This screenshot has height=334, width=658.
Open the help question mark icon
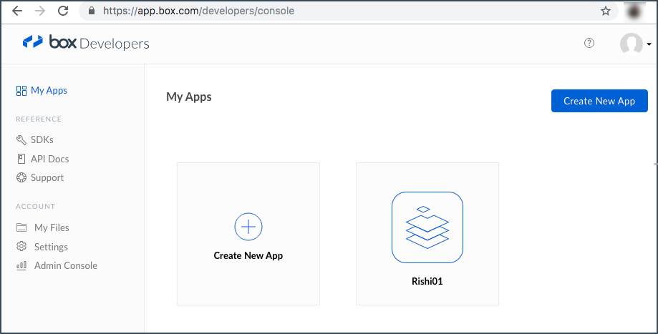pos(589,43)
